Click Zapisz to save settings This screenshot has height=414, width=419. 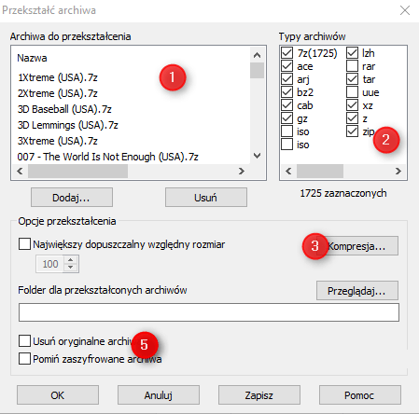pos(259,395)
